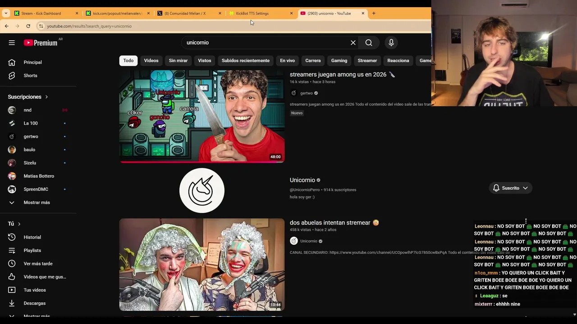The image size is (577, 324).
Task: Click the CANAL SECUNDARIO youtube link
Action: click(388, 252)
